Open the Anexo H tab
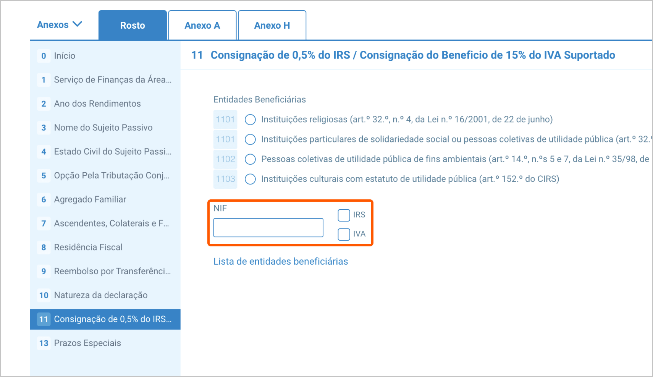The image size is (653, 377). pyautogui.click(x=272, y=26)
